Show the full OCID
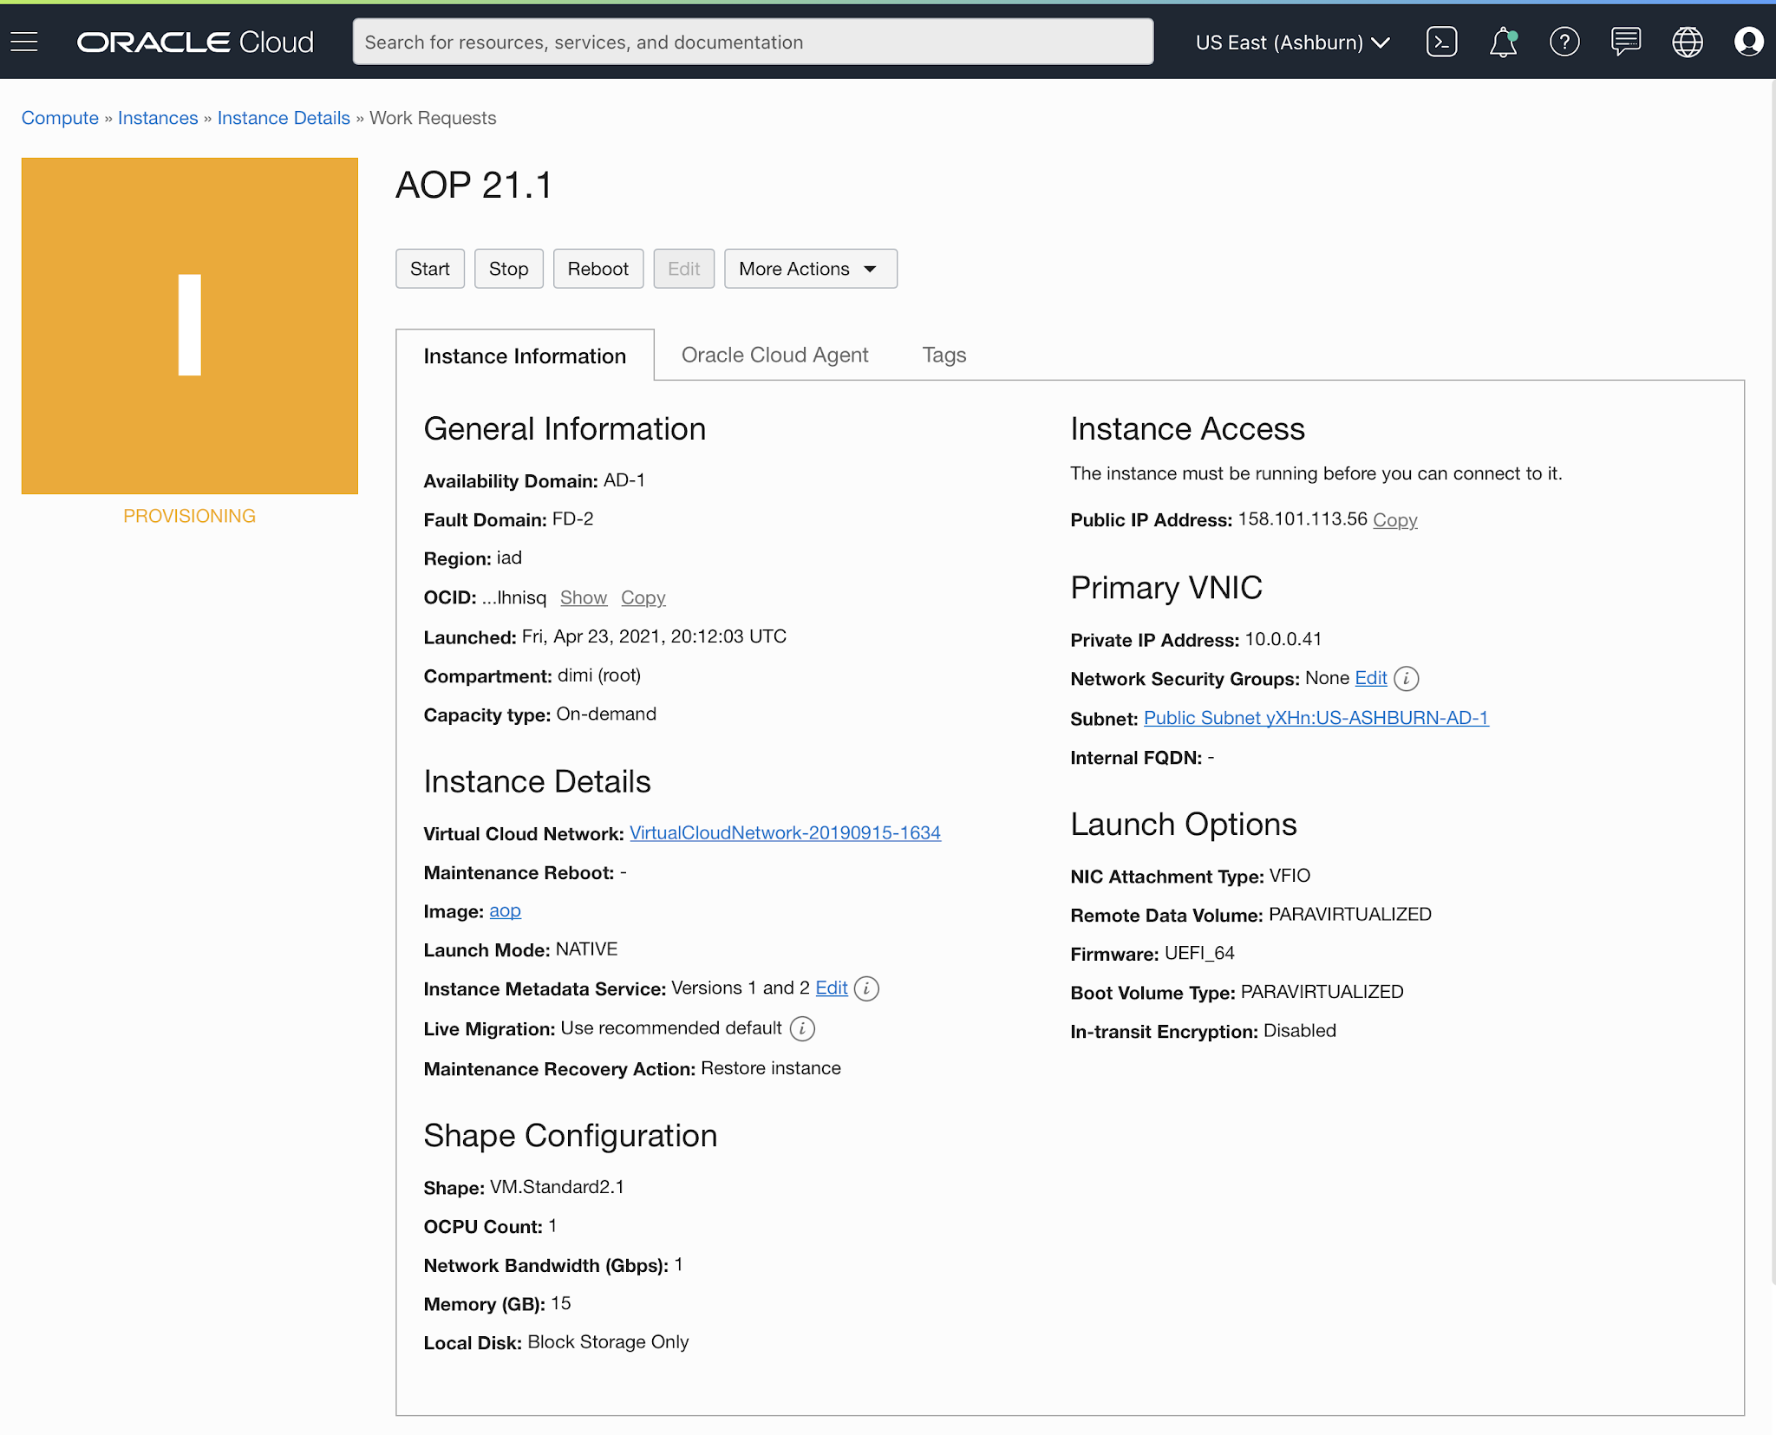1776x1435 pixels. point(584,597)
